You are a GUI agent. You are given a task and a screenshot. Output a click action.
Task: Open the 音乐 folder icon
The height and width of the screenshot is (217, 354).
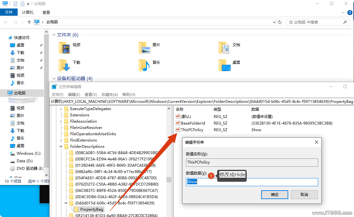click(145, 65)
